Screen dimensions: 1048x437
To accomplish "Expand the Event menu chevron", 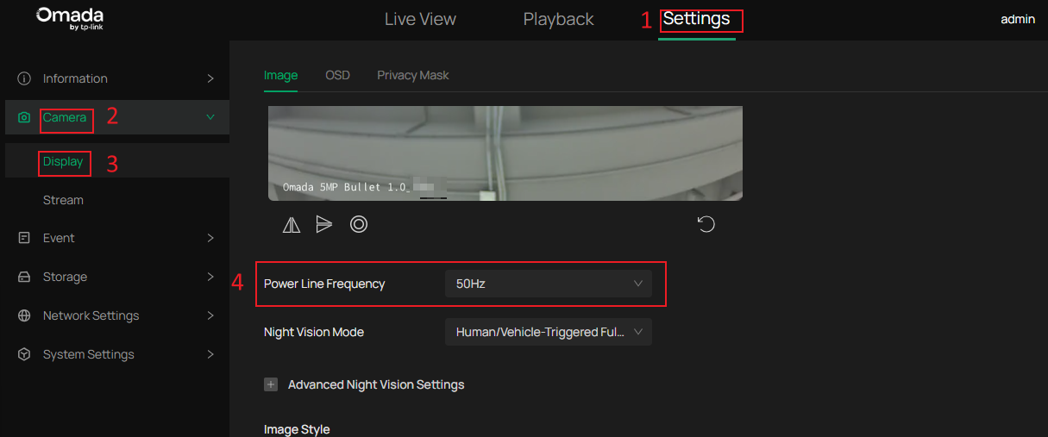I will click(x=210, y=238).
